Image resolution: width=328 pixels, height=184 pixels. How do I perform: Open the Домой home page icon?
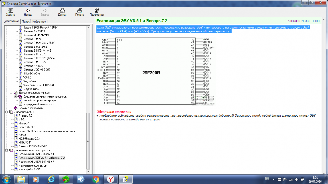pyautogui.click(x=62, y=11)
